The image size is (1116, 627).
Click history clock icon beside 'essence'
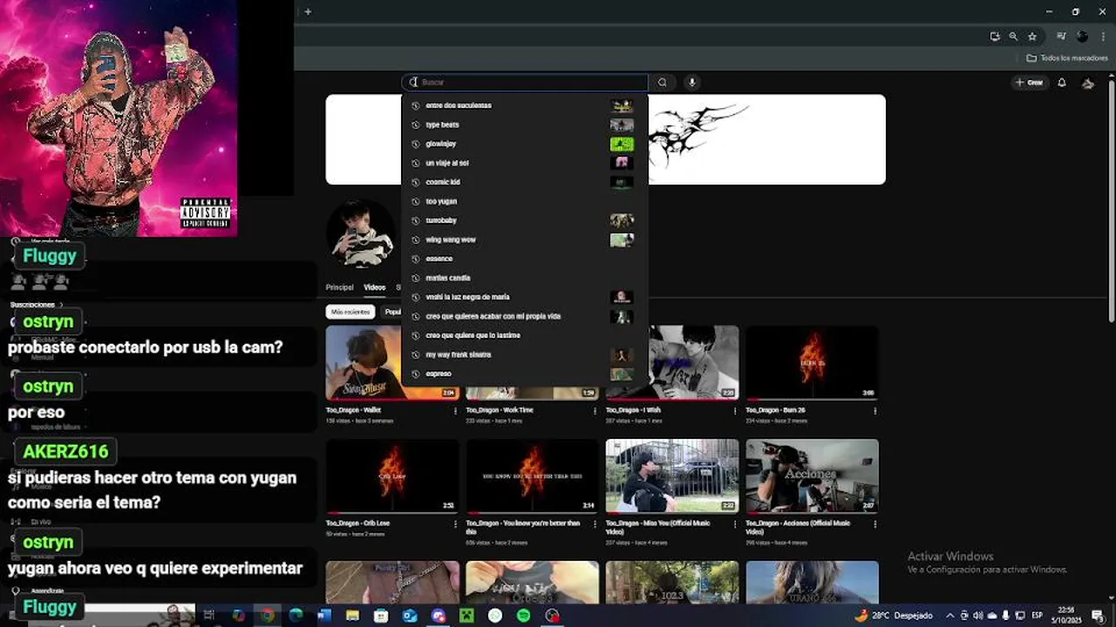coord(416,259)
